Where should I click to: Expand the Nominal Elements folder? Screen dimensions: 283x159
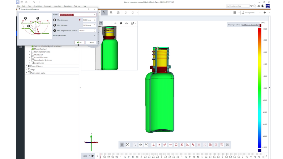(x=30, y=52)
